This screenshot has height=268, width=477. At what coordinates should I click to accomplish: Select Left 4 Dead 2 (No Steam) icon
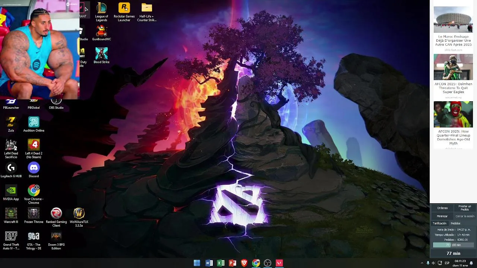point(34,149)
